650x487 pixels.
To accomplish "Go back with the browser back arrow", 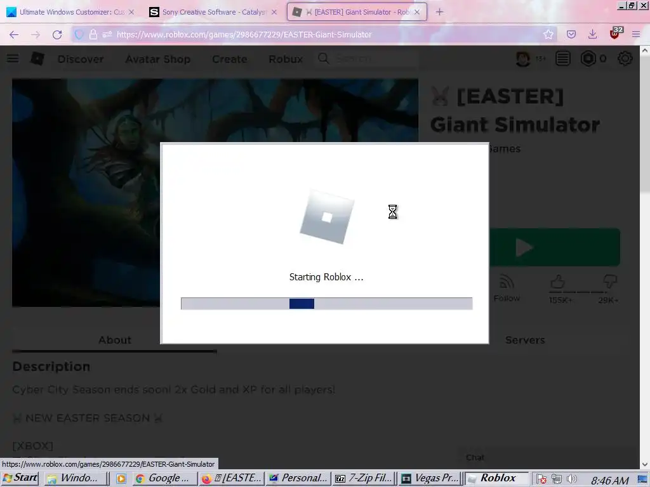I will pos(14,35).
